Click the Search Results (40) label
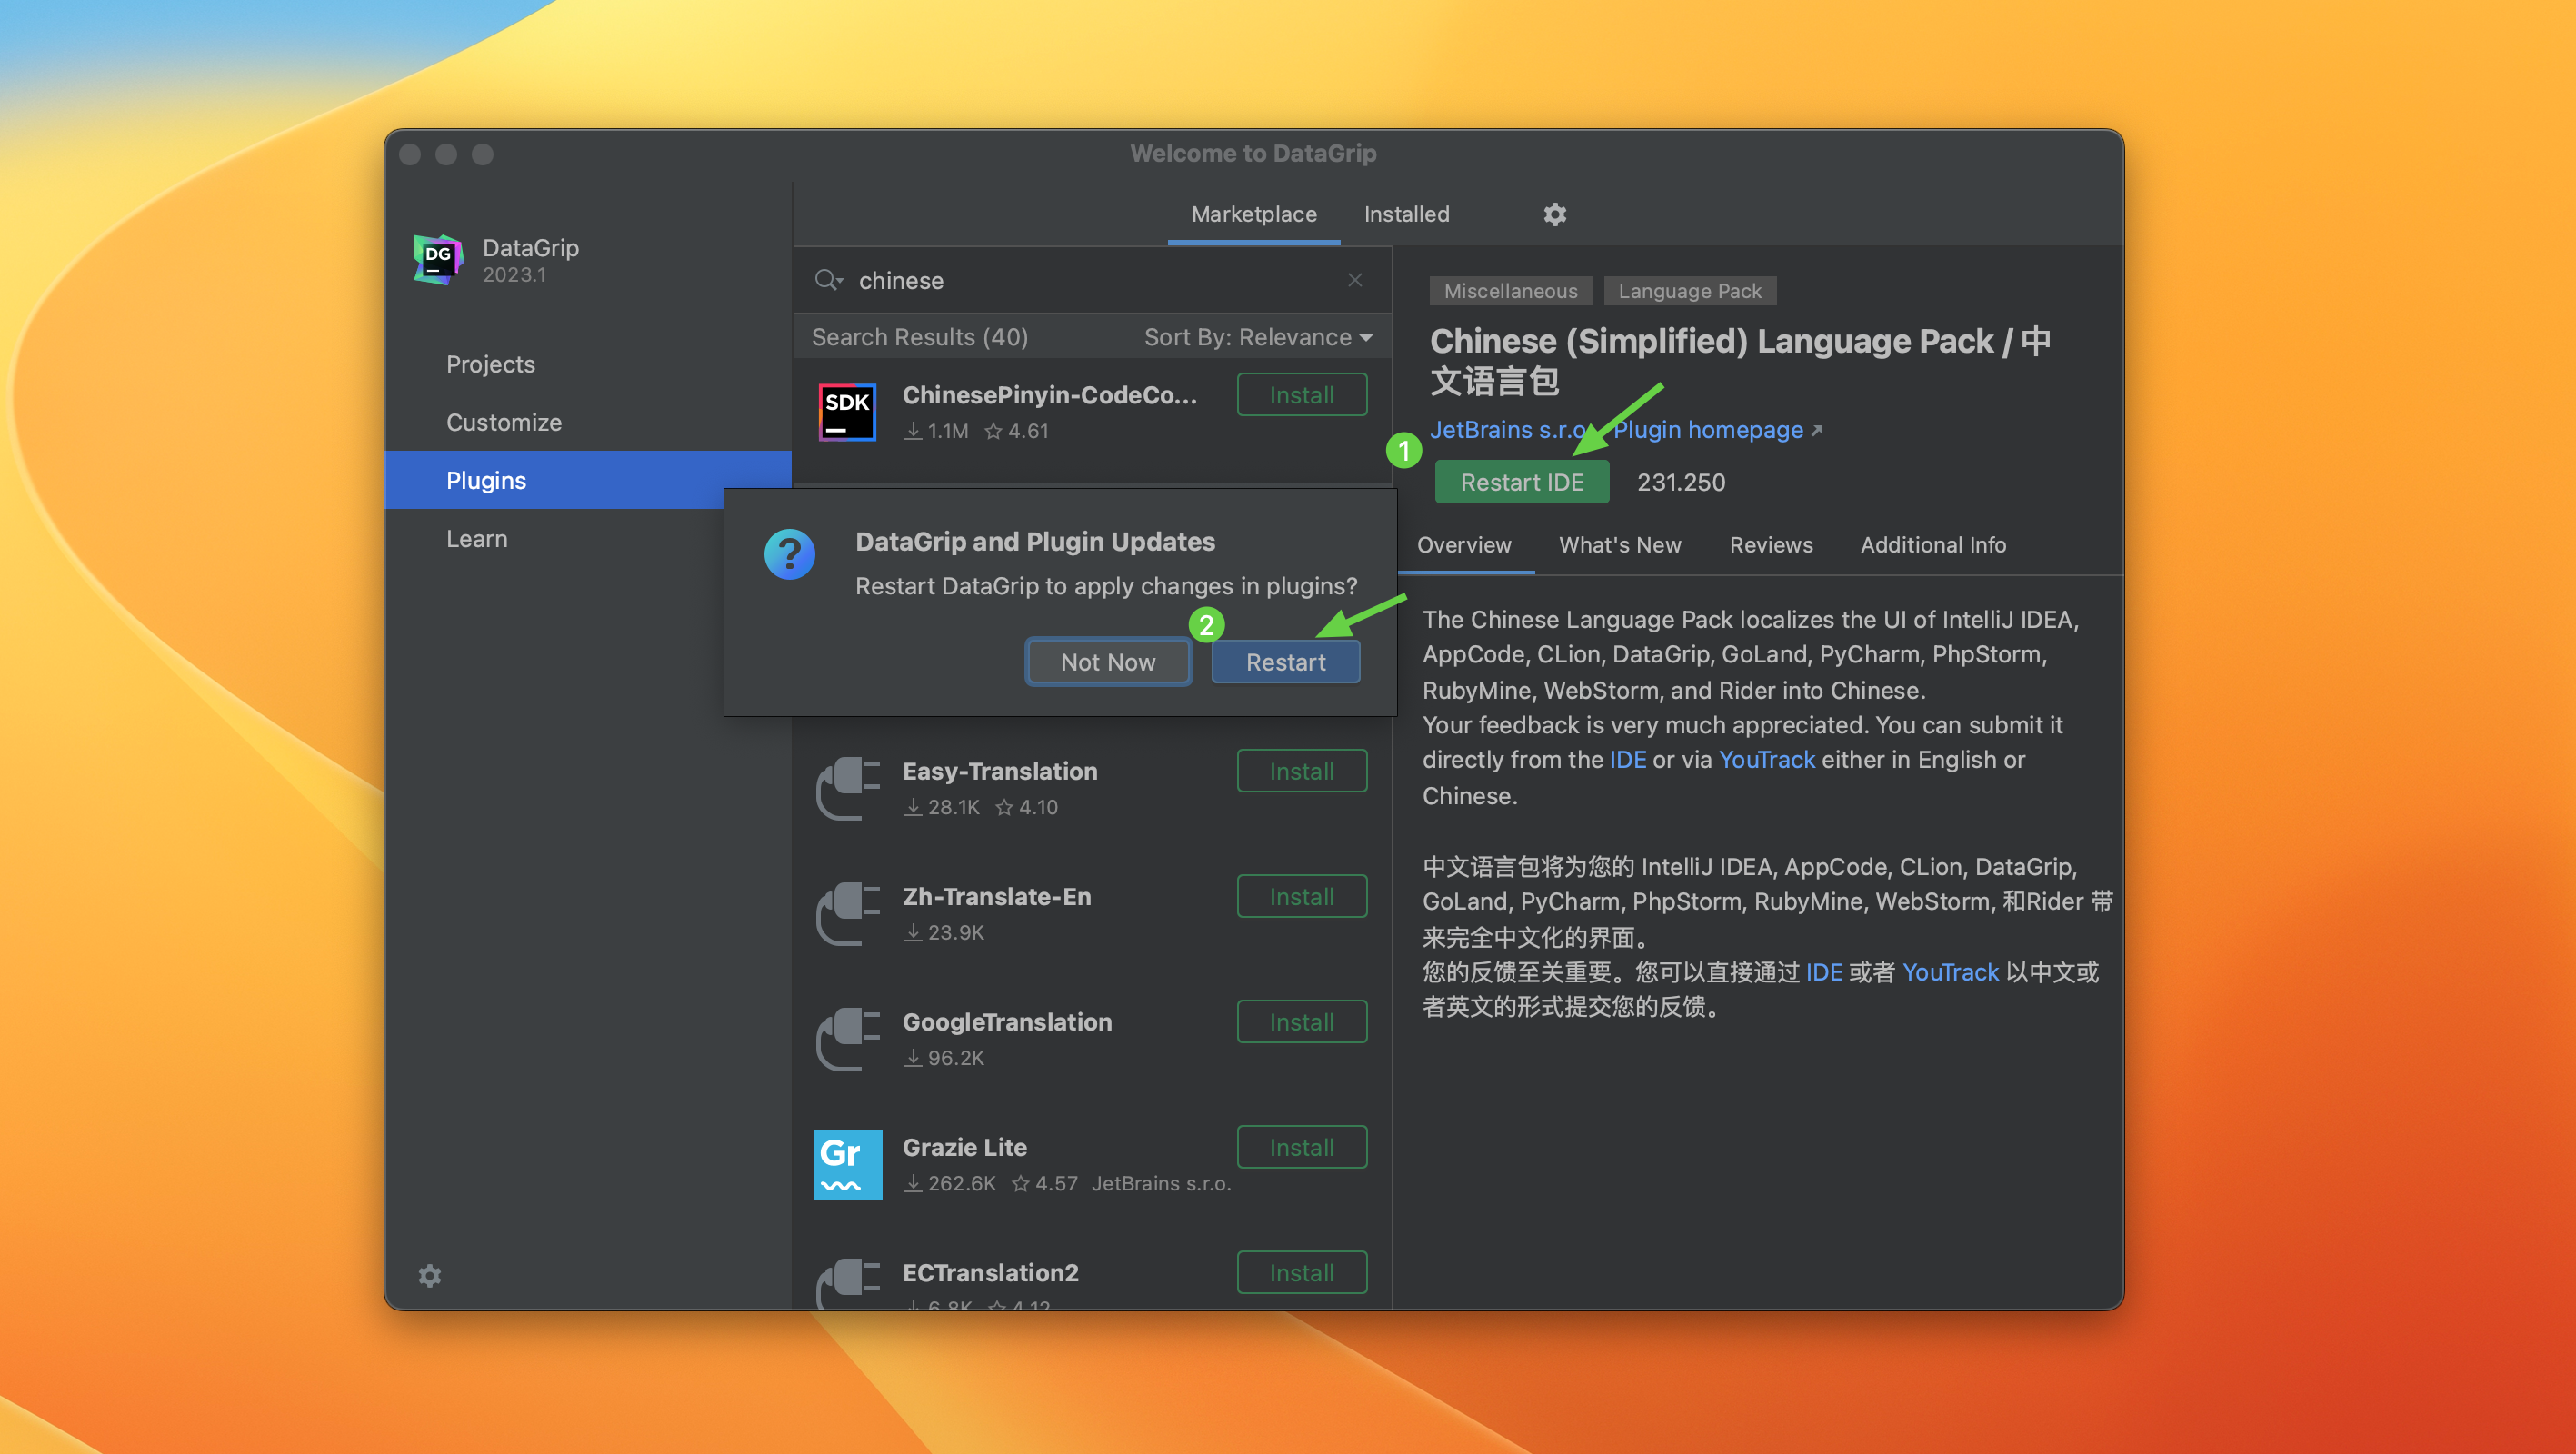 tap(920, 337)
